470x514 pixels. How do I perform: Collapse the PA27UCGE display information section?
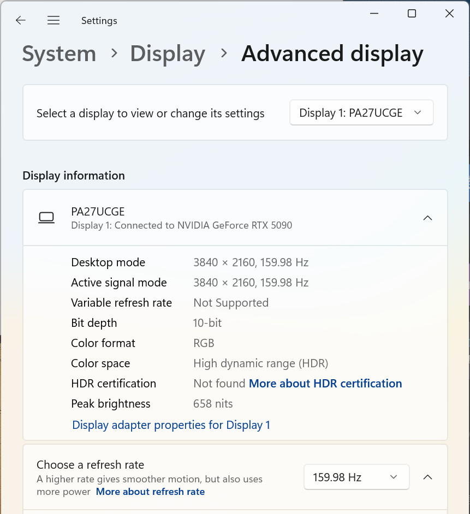click(x=427, y=218)
